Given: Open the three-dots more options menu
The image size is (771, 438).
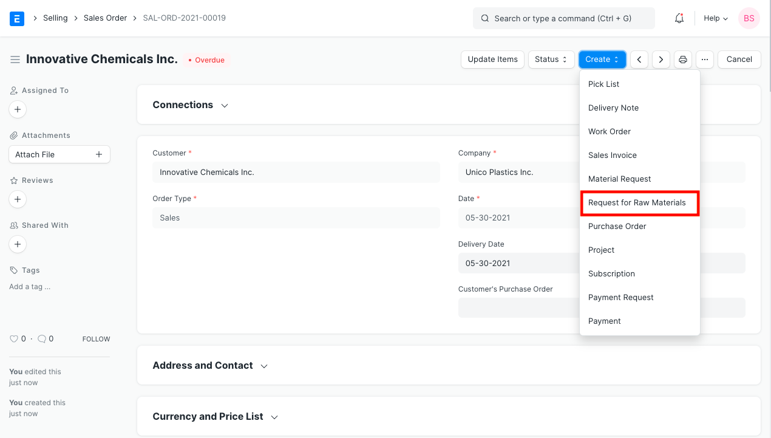Looking at the screenshot, I should (704, 60).
